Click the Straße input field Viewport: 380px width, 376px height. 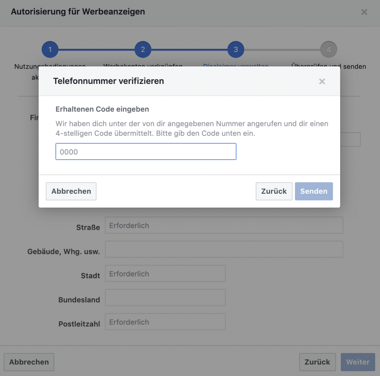click(x=224, y=225)
